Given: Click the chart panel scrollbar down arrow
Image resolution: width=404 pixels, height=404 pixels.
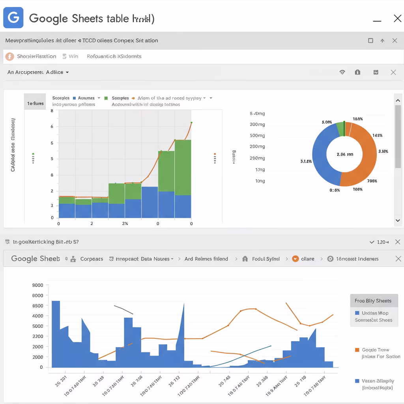Looking at the screenshot, I should 398,220.
